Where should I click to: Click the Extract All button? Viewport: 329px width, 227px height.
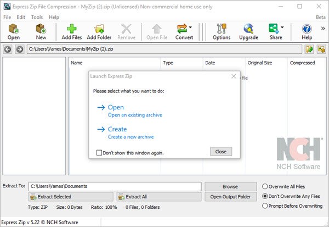coord(159,197)
